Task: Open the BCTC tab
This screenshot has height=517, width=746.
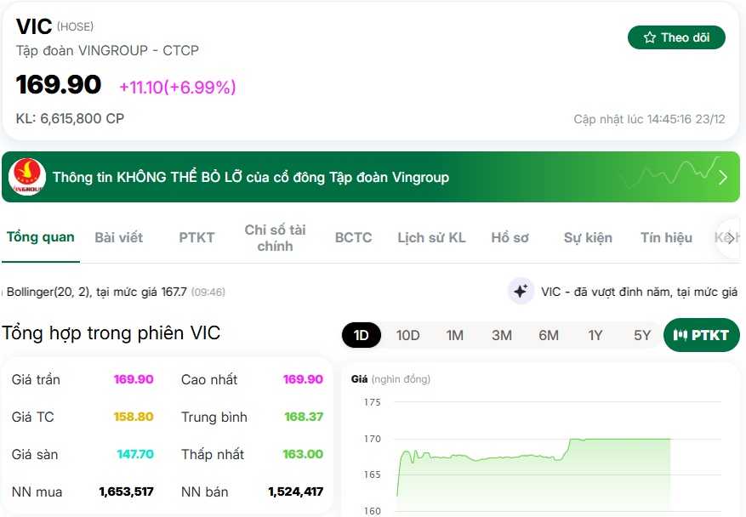Action: pyautogui.click(x=352, y=238)
